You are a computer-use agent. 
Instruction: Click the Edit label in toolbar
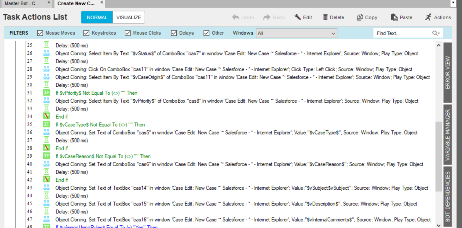click(x=307, y=17)
